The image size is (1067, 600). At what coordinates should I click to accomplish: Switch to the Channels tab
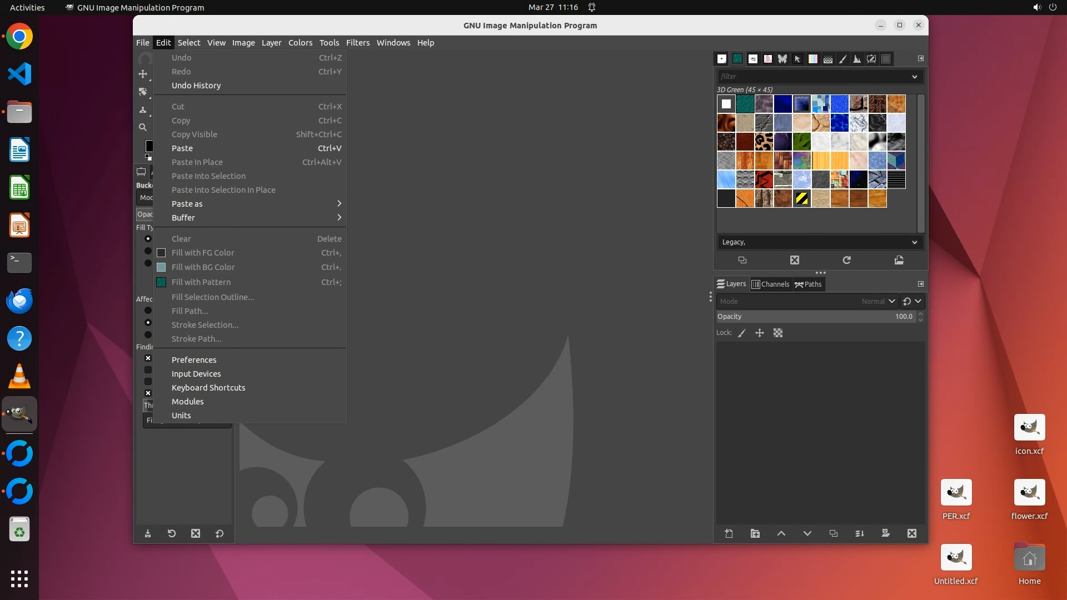770,284
